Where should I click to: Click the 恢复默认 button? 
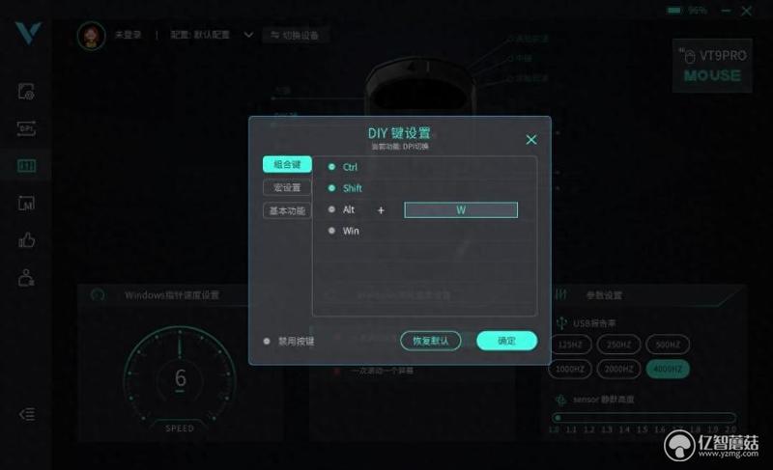click(431, 341)
